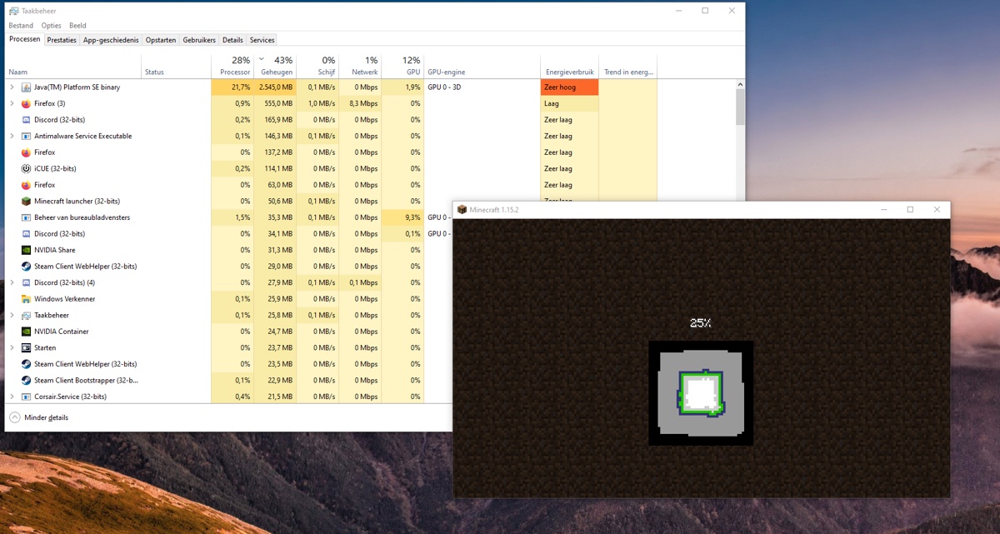This screenshot has width=1000, height=534.
Task: Click the Discord icon using 165,9 MB
Action: click(26, 120)
